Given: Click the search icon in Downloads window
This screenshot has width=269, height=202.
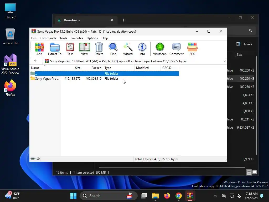Looking at the screenshot, I should coord(250,31).
